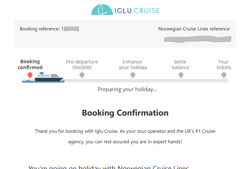Image resolution: width=242 pixels, height=169 pixels.
Task: Click the Norwegian Cruise Lines reference label
Action: [194, 29]
